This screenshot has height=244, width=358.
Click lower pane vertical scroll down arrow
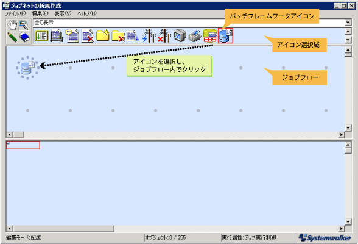tap(348, 221)
